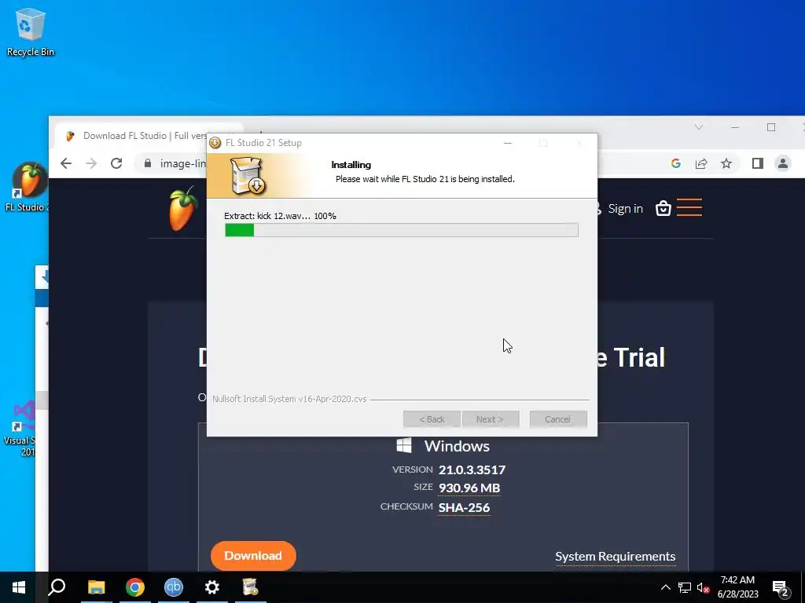This screenshot has height=603, width=805.
Task: Click the Windows logo on the webpage
Action: [x=404, y=445]
